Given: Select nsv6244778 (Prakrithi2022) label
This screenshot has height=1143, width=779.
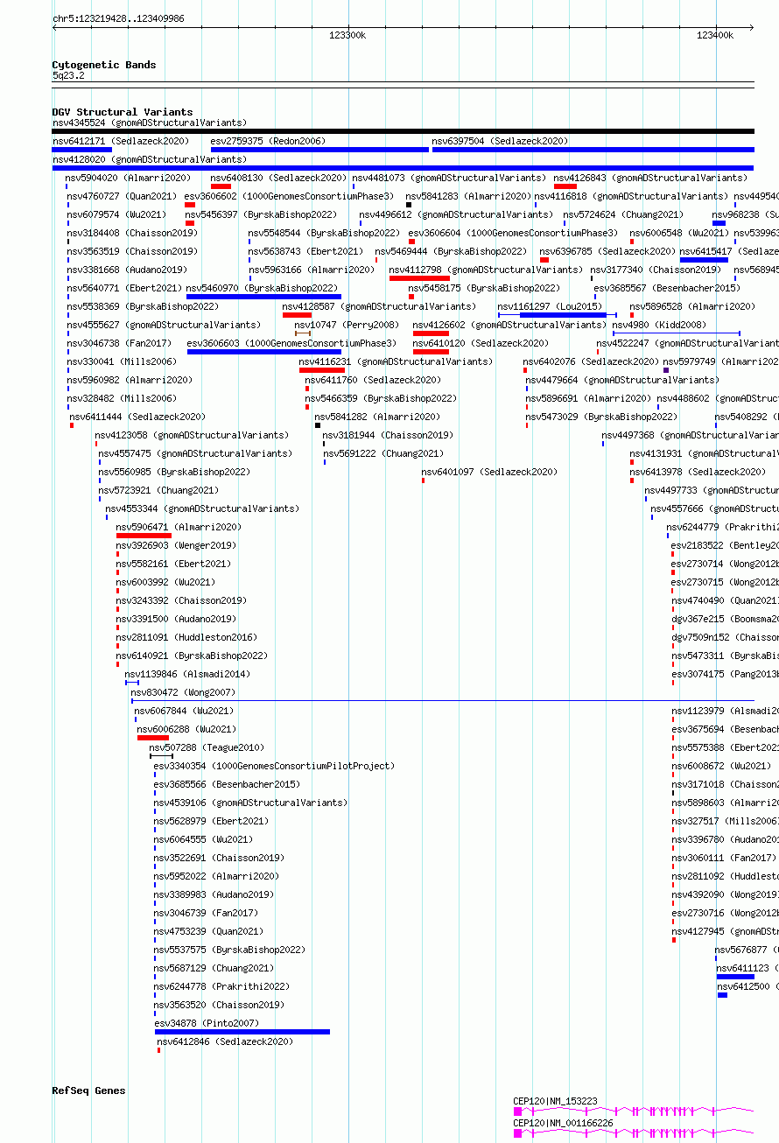Looking at the screenshot, I should point(221,986).
